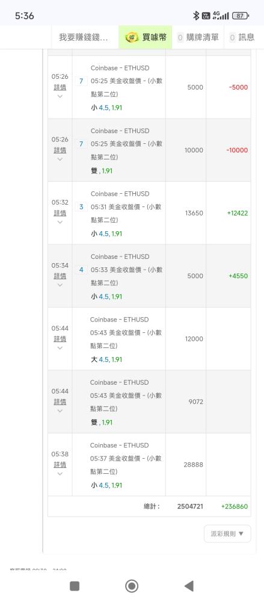
Task: Click the +236860 total value
Action: coord(235,506)
